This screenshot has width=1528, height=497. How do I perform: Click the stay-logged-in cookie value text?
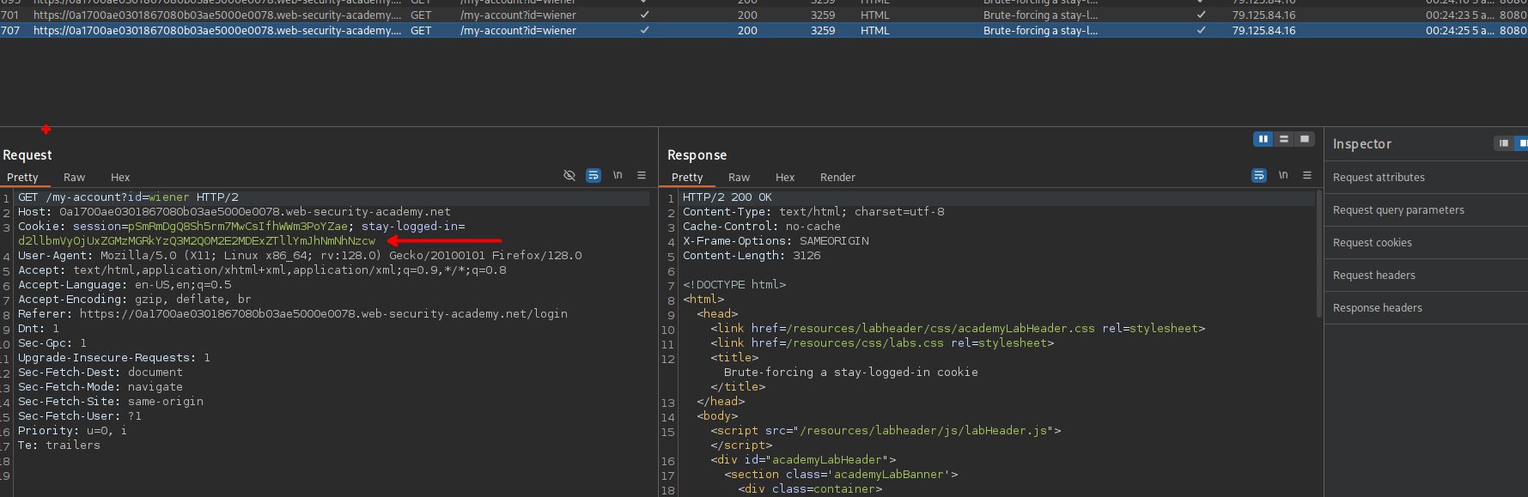pos(197,241)
